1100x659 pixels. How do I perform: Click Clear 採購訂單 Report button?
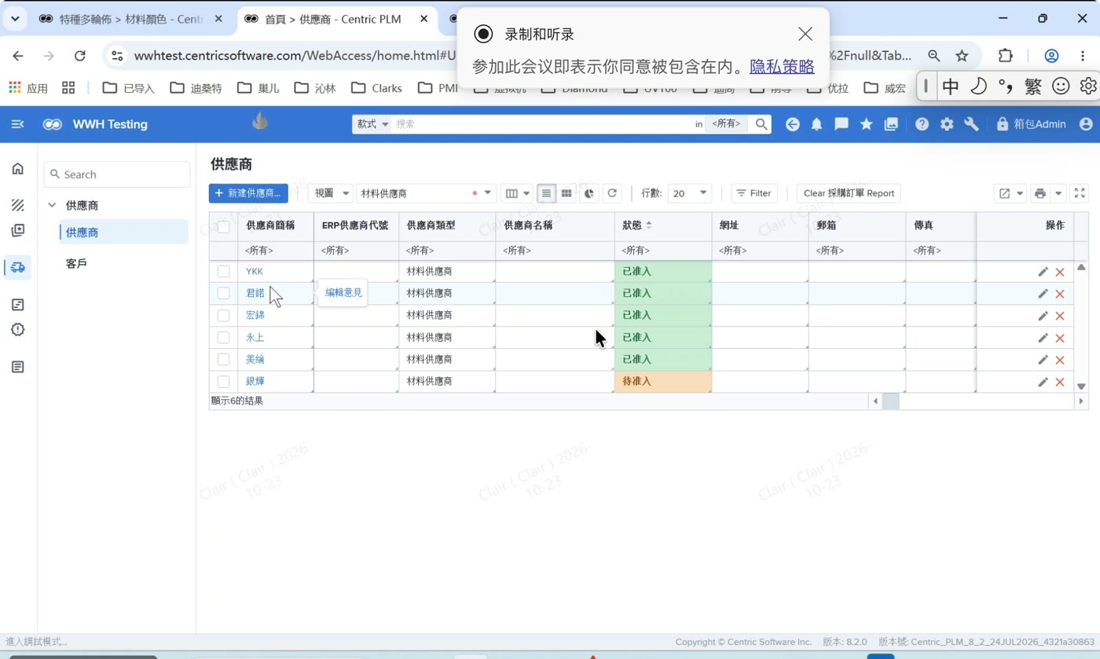click(849, 193)
